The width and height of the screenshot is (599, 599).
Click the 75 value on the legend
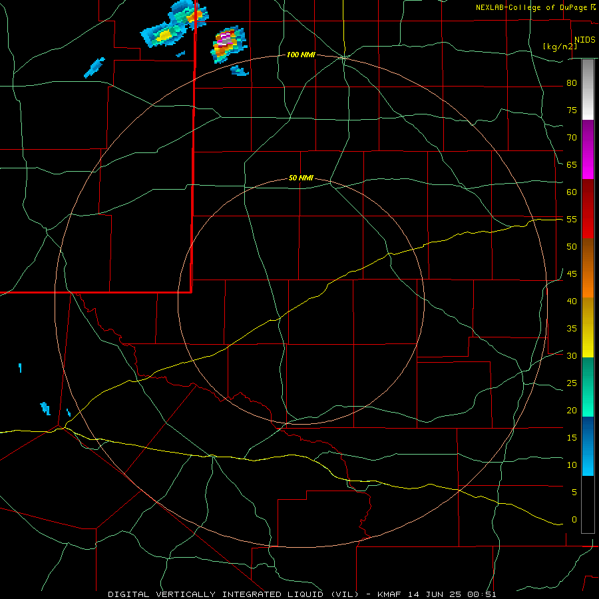pyautogui.click(x=572, y=110)
